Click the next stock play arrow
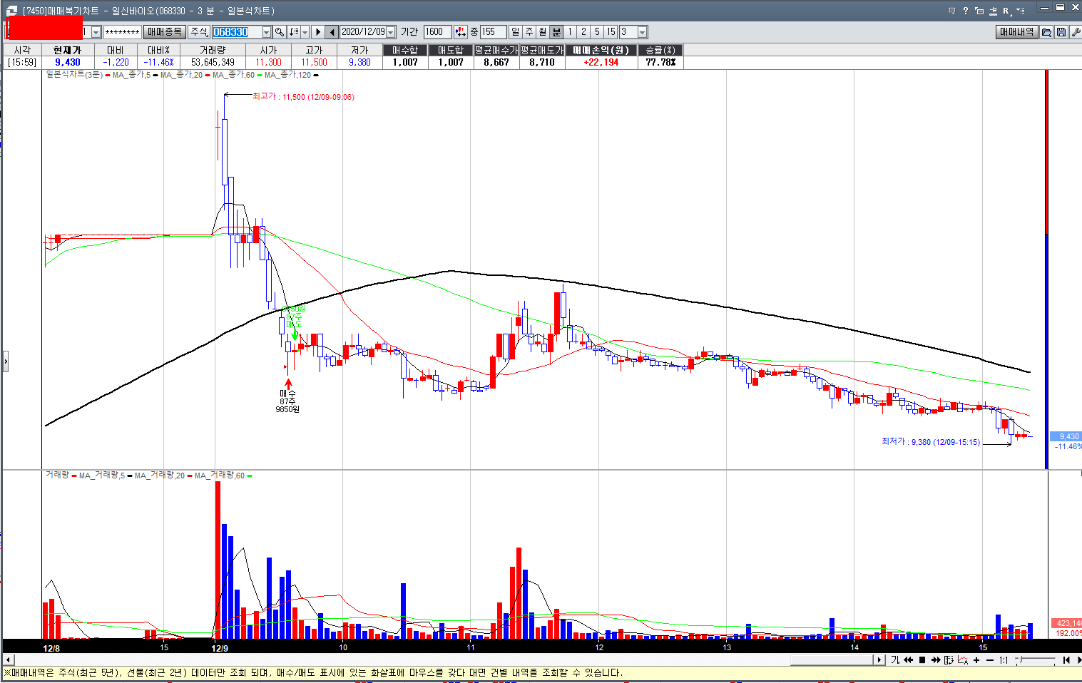Image resolution: width=1082 pixels, height=683 pixels. click(318, 32)
